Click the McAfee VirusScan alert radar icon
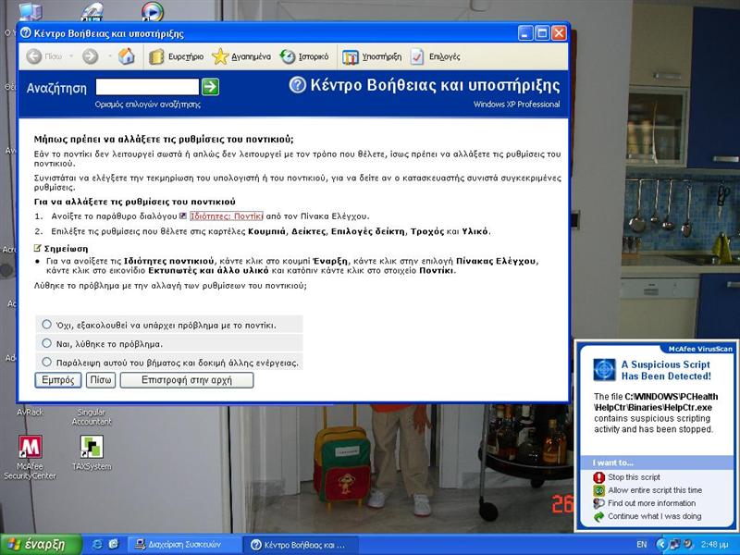Image resolution: width=740 pixels, height=555 pixels. [x=605, y=369]
